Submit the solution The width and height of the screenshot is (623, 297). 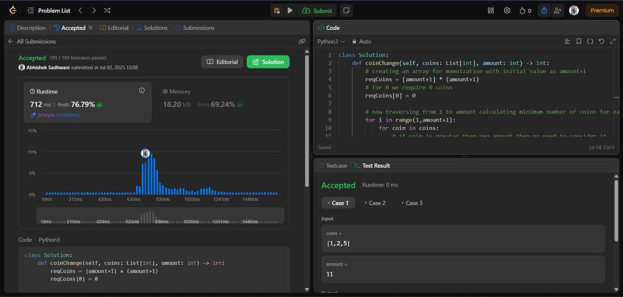[x=317, y=10]
